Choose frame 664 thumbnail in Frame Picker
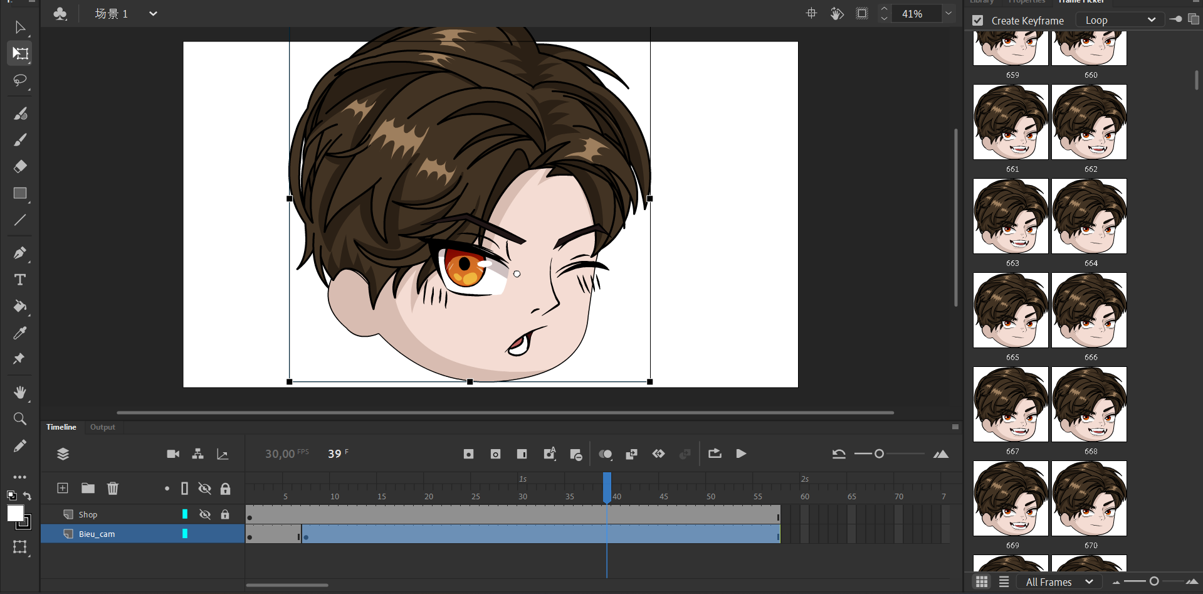Viewport: 1203px width, 594px height. (1089, 216)
